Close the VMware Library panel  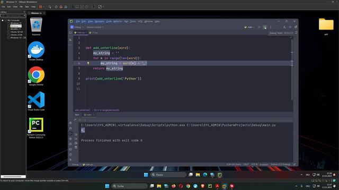click(24, 12)
